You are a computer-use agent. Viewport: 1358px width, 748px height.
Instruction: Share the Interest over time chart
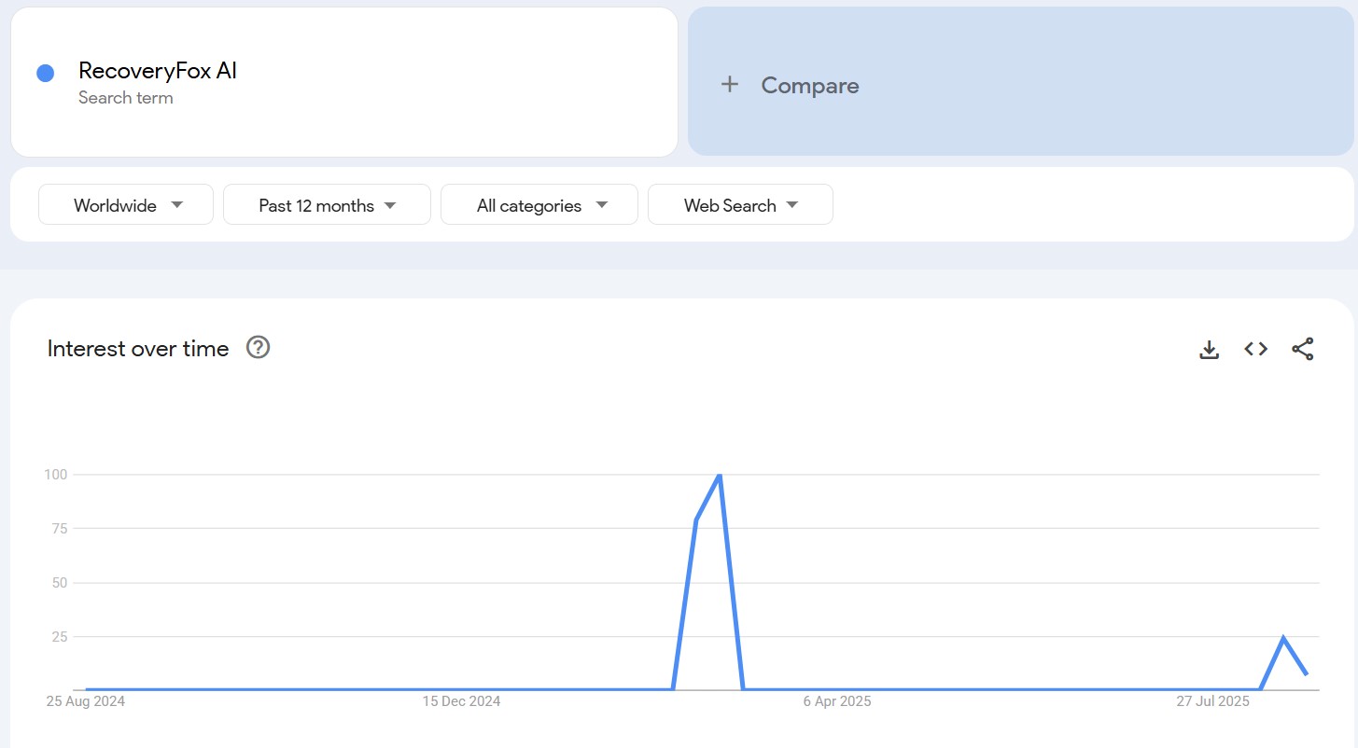point(1303,349)
